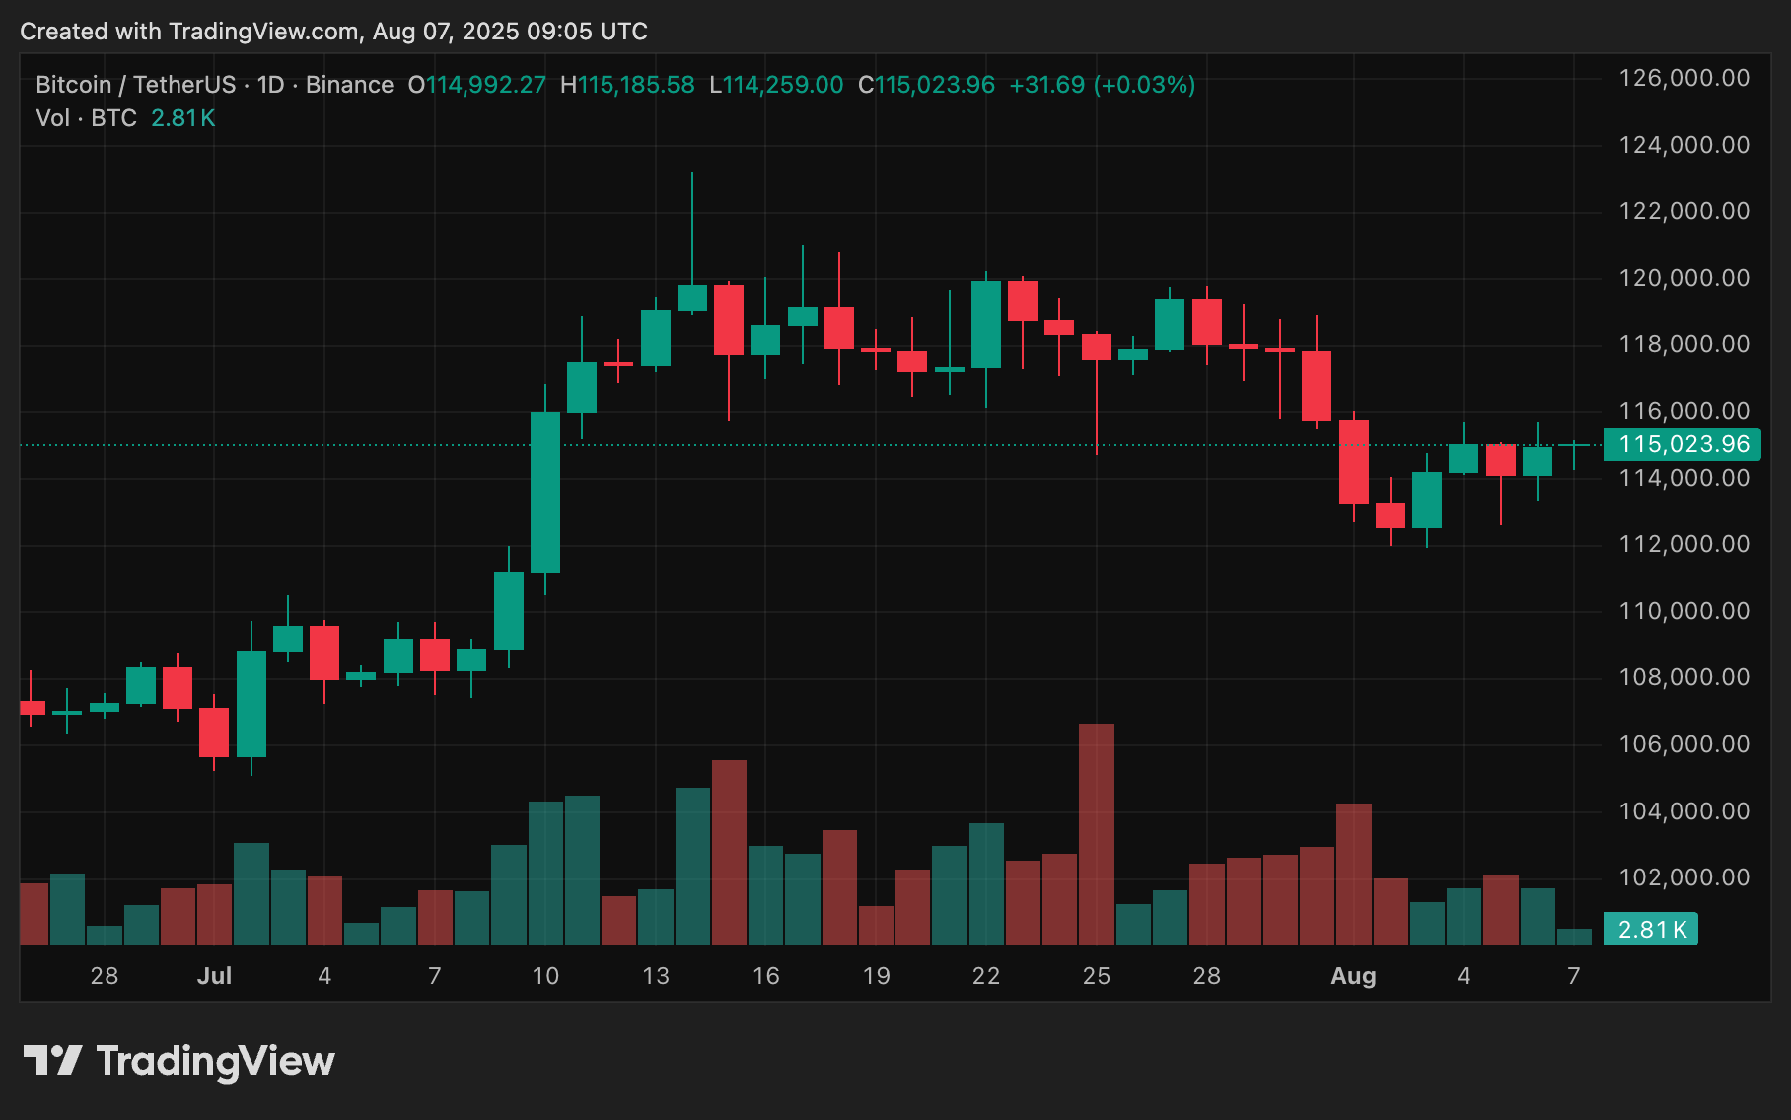This screenshot has height=1120, width=1791.
Task: Click the volume label 2.81K on axis
Action: tap(1651, 929)
